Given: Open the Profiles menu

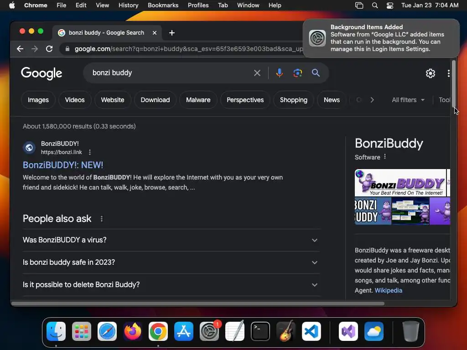Looking at the screenshot, I should (x=198, y=5).
